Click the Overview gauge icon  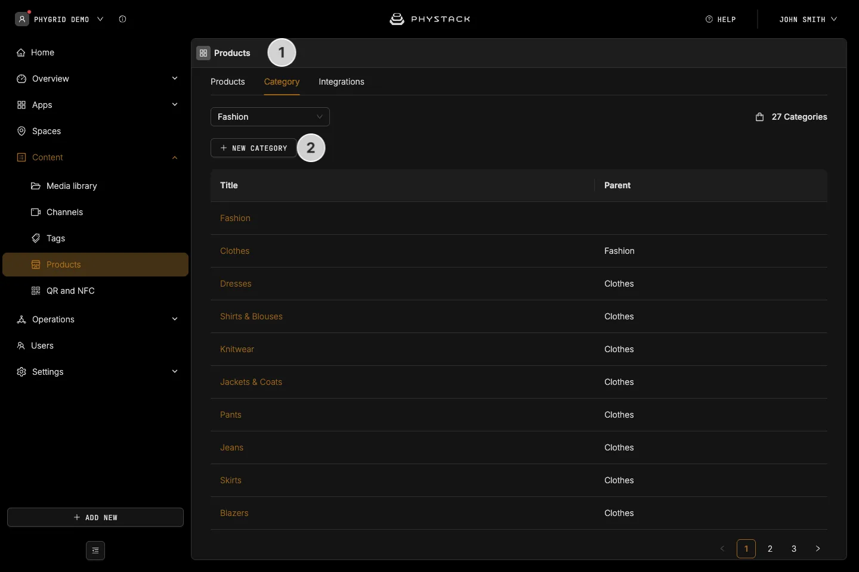(21, 79)
